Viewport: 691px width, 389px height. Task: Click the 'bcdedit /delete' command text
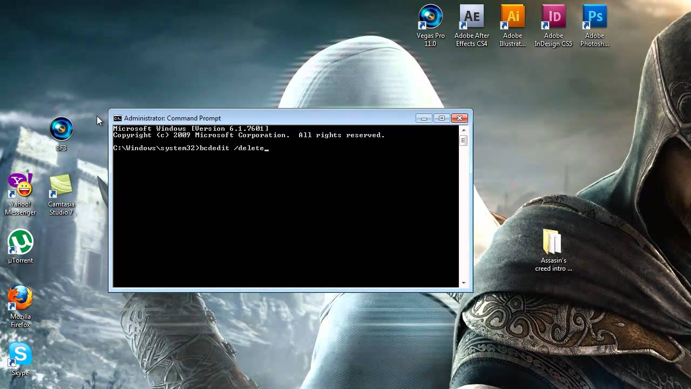(x=232, y=148)
